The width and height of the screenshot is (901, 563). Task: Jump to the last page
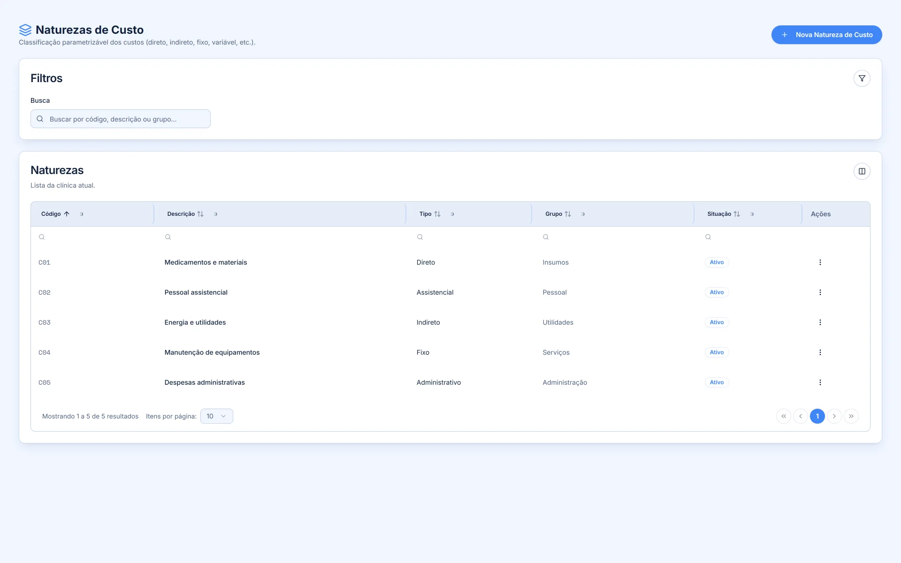851,416
